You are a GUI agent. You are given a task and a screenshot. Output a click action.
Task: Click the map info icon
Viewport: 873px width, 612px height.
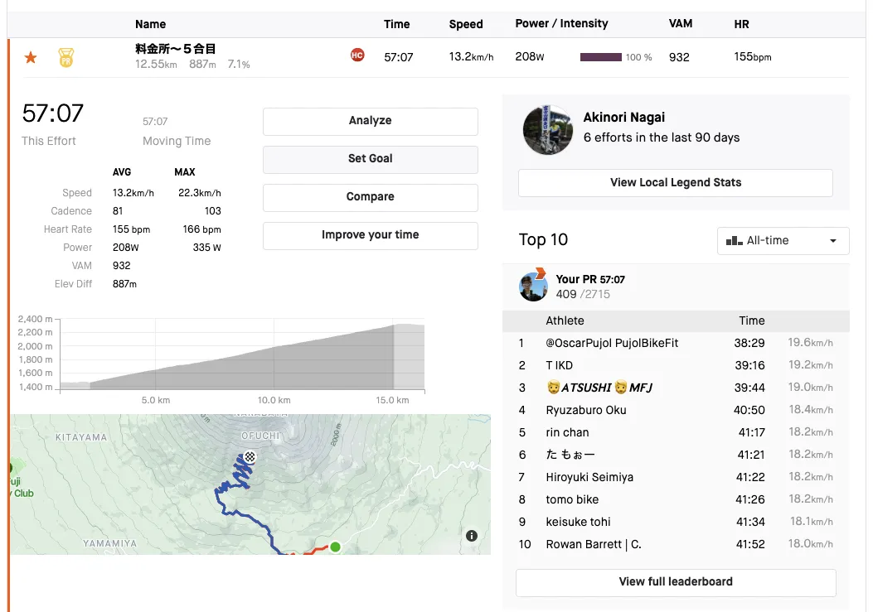[x=472, y=536]
